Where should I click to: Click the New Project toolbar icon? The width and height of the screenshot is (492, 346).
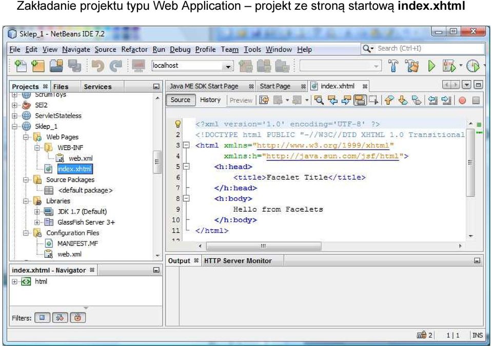pyautogui.click(x=38, y=66)
